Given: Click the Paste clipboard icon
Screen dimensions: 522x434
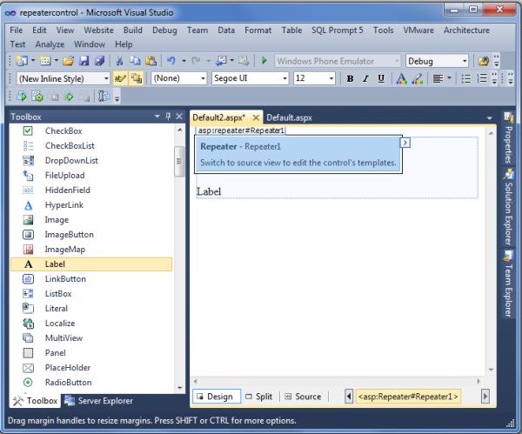Looking at the screenshot, I should pos(151,61).
